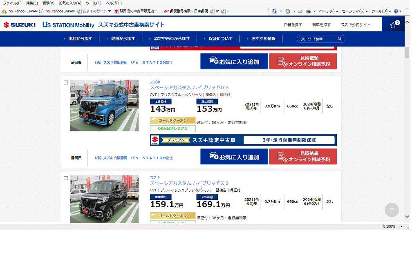Open the おすすめサイト favorites dropdown

coord(94,11)
